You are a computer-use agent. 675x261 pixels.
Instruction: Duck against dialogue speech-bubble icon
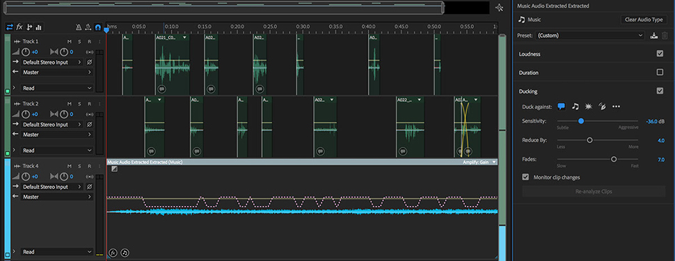click(562, 106)
